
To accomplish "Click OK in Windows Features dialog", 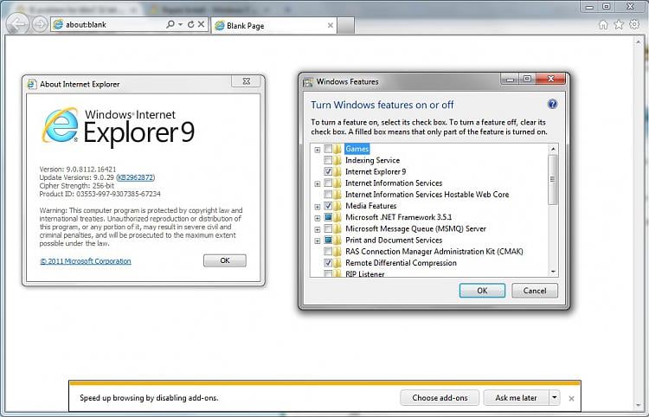I will [482, 291].
